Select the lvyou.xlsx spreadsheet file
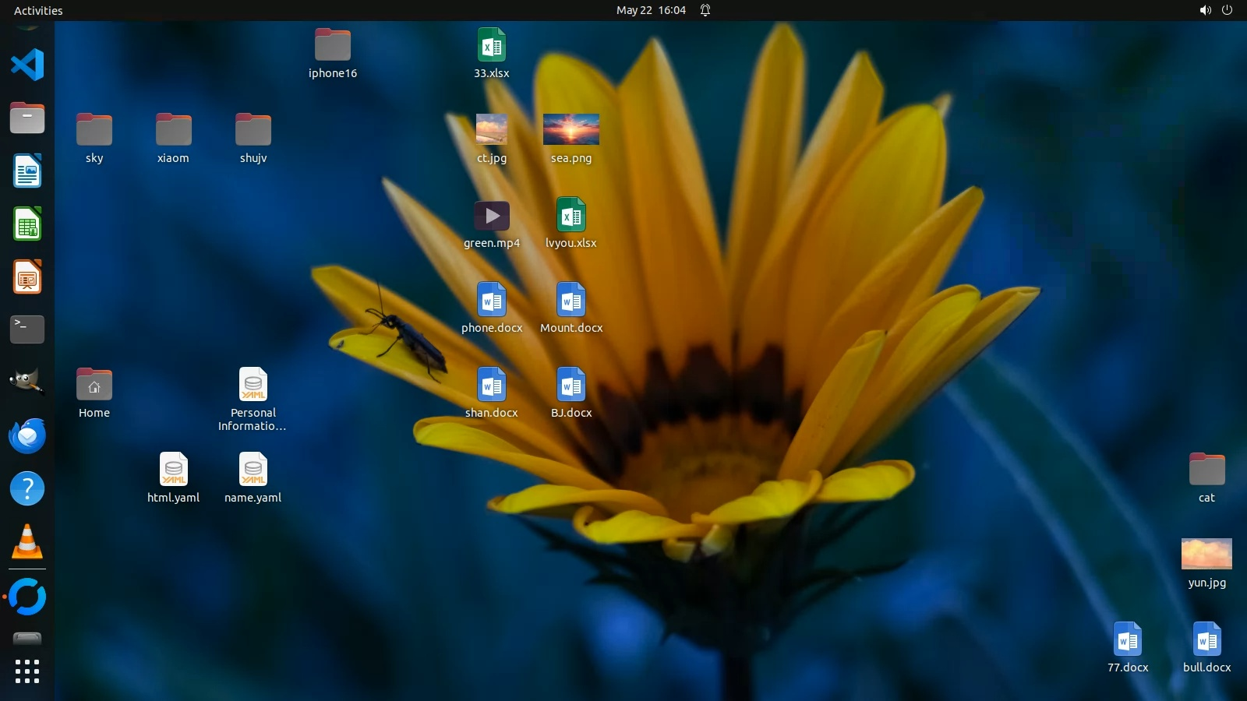Image resolution: width=1247 pixels, height=701 pixels. [x=571, y=216]
